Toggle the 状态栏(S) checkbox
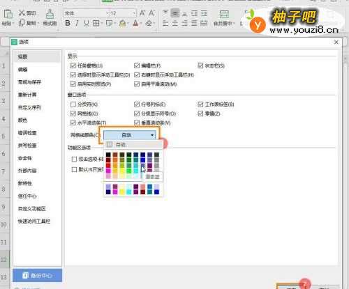Viewport: 349px width, 289px height. tap(200, 65)
